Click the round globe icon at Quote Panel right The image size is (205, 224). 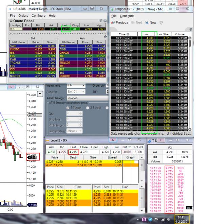tap(105, 21)
